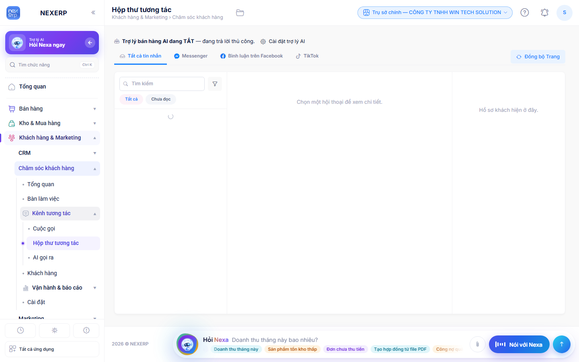Click the Sản phẩm tồn kho thấp suggestion chip
The width and height of the screenshot is (579, 362).
pyautogui.click(x=292, y=349)
